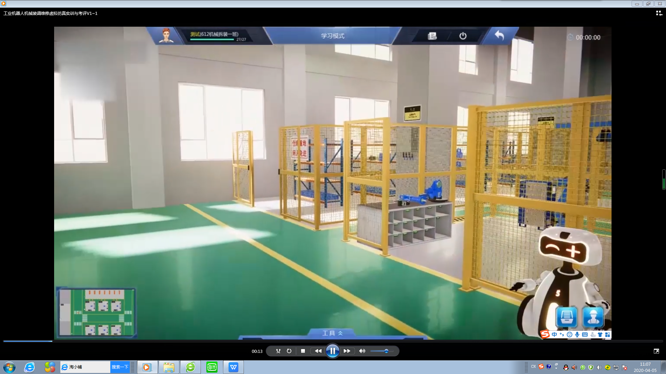This screenshot has height=374, width=666.
Task: Open the task list icon in header
Action: coord(432,36)
